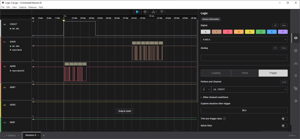Start capture with the blue play button
The height and width of the screenshot is (139, 300).
coord(137,12)
